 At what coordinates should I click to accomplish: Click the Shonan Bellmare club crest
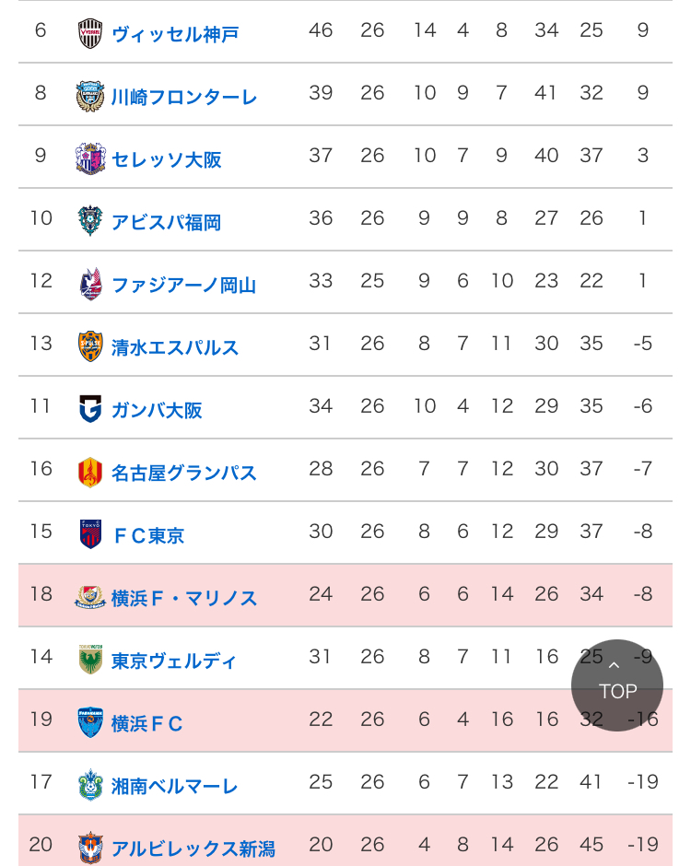click(90, 785)
